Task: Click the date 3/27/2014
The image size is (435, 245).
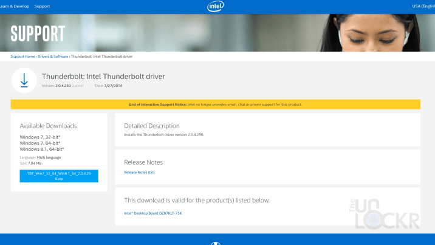Action: [113, 86]
